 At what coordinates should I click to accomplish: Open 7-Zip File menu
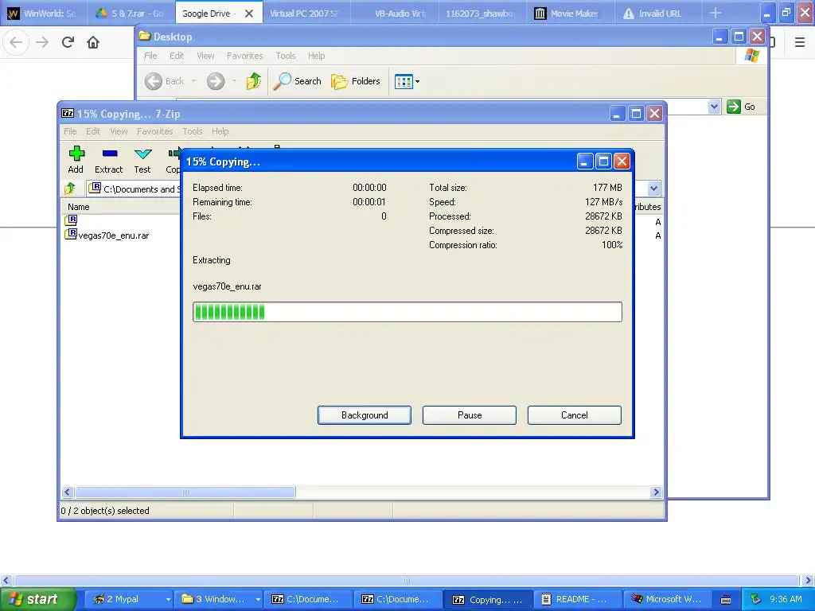(70, 131)
